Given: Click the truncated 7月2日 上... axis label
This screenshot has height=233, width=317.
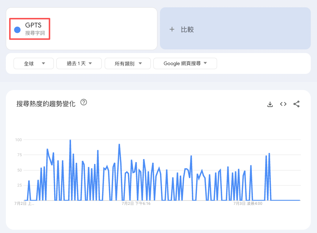Looking at the screenshot, I should [24, 203].
